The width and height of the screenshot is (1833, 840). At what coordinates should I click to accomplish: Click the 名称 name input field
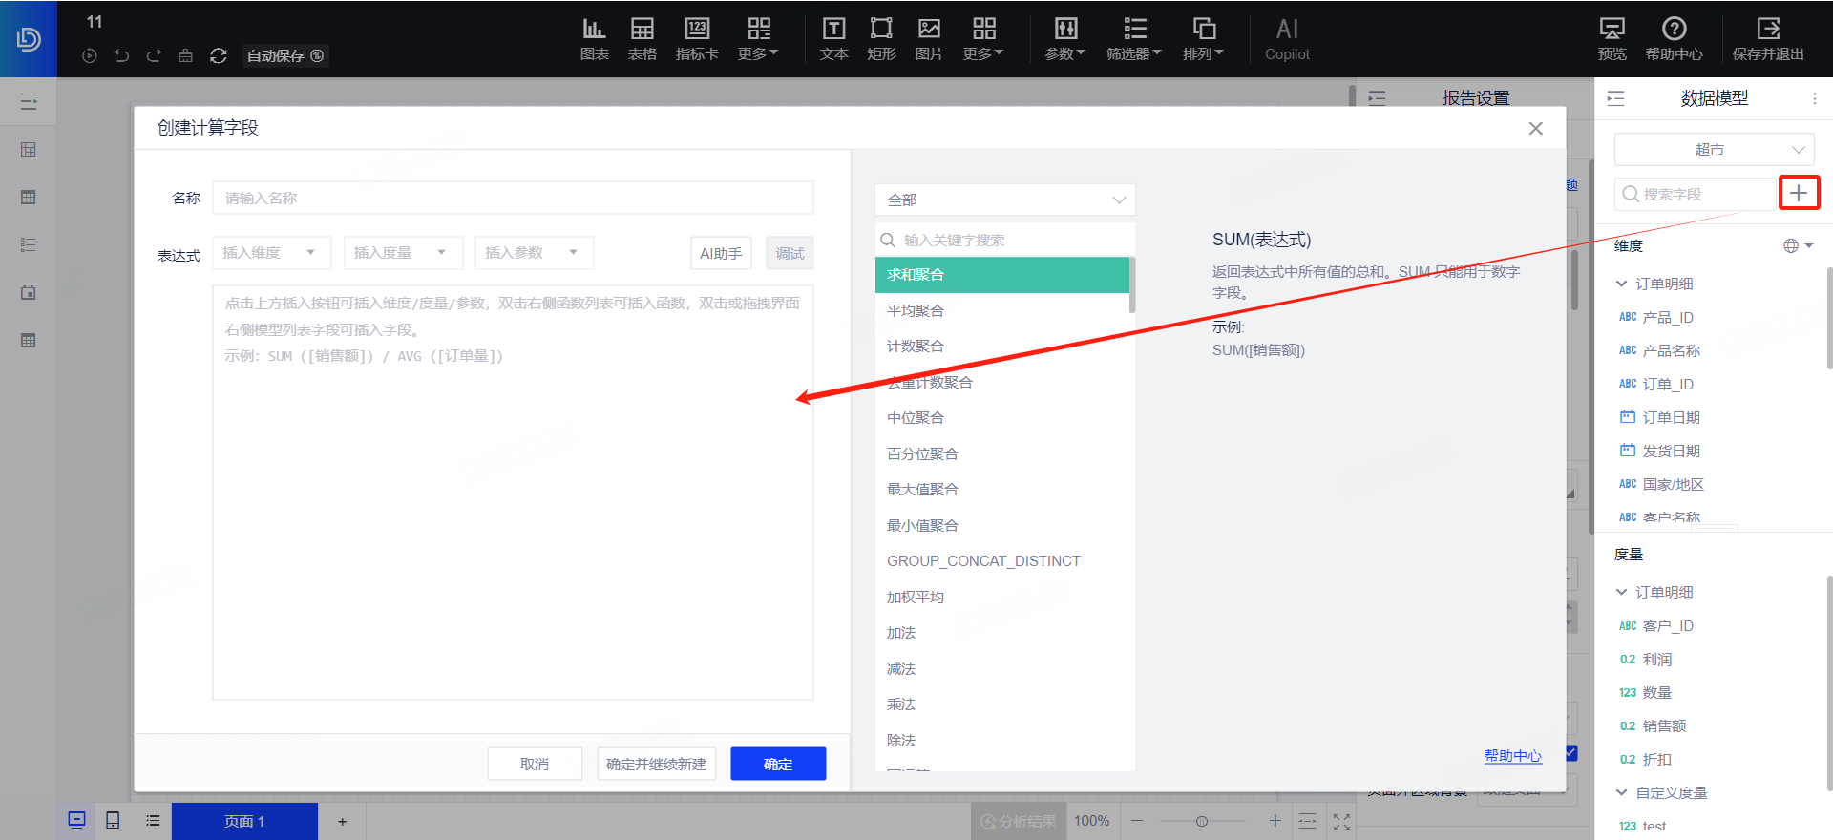(x=513, y=199)
